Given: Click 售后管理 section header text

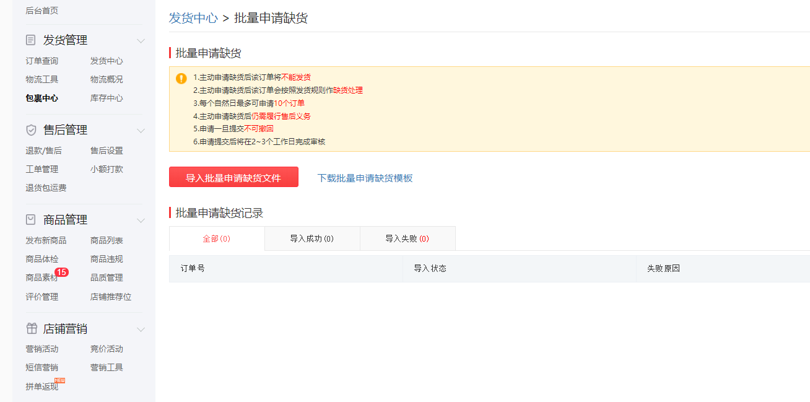Looking at the screenshot, I should tap(65, 130).
